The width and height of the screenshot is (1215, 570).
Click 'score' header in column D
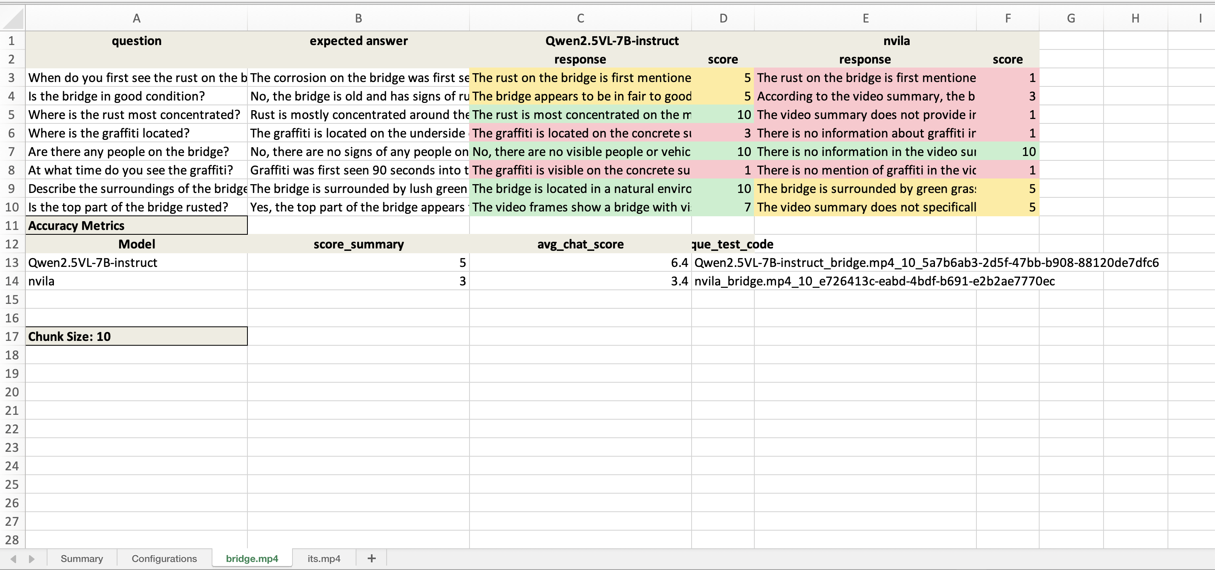coord(723,59)
